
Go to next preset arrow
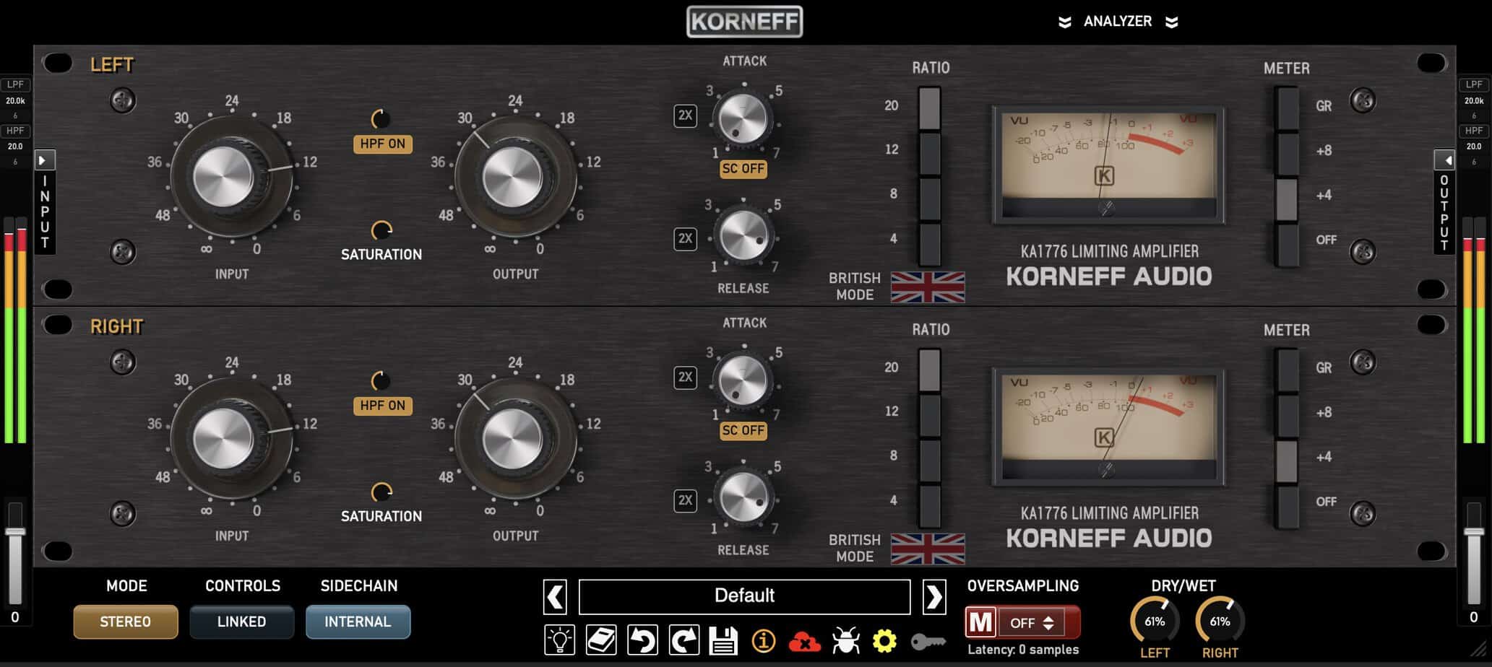point(934,597)
